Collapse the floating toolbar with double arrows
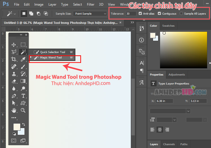 click(21, 35)
